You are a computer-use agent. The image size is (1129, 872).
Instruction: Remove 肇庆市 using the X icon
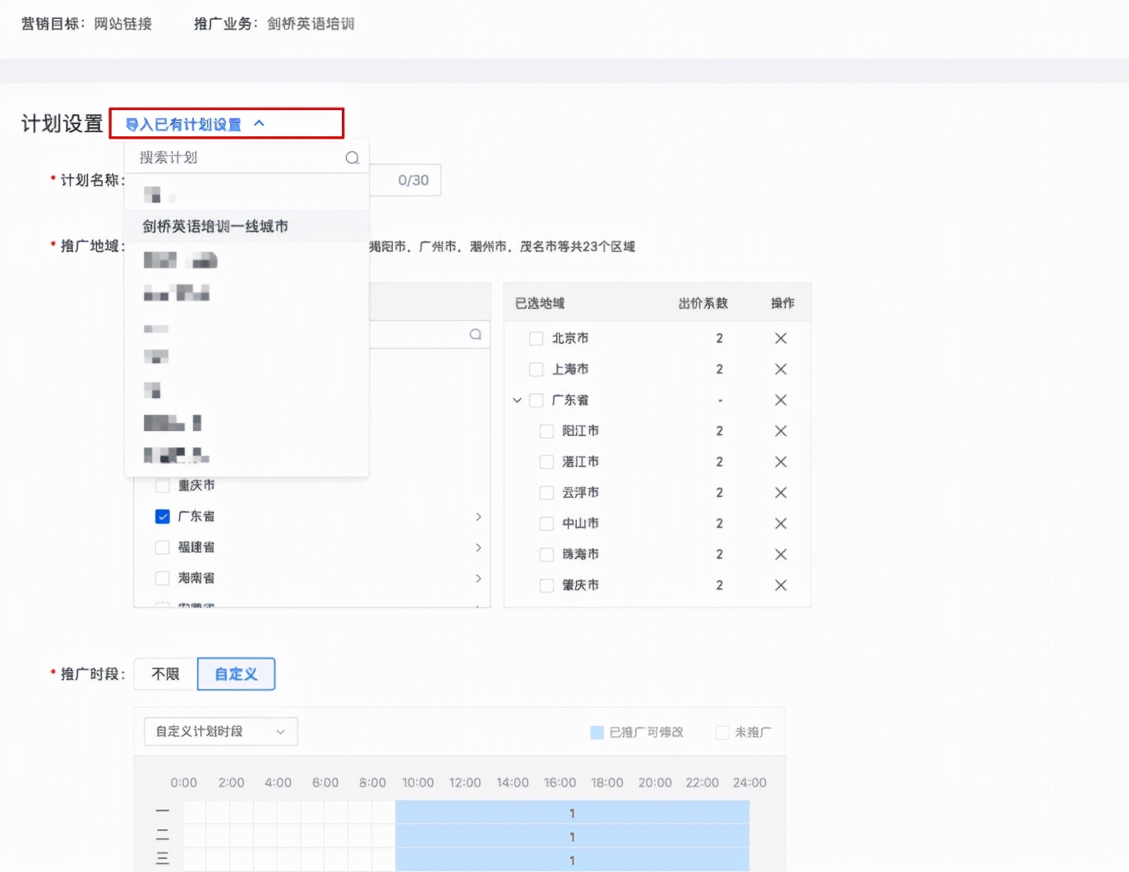[780, 585]
